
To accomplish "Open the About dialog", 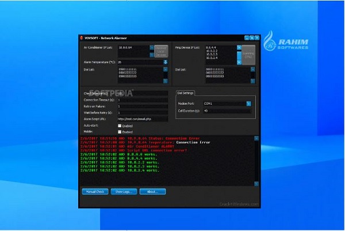I will [152, 192].
